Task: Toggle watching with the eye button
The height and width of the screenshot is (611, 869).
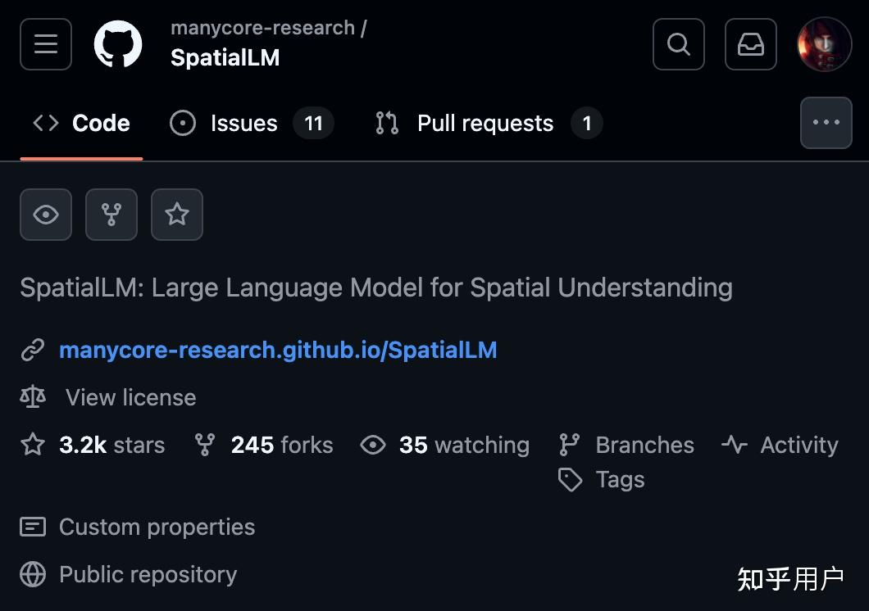Action: pyautogui.click(x=46, y=215)
